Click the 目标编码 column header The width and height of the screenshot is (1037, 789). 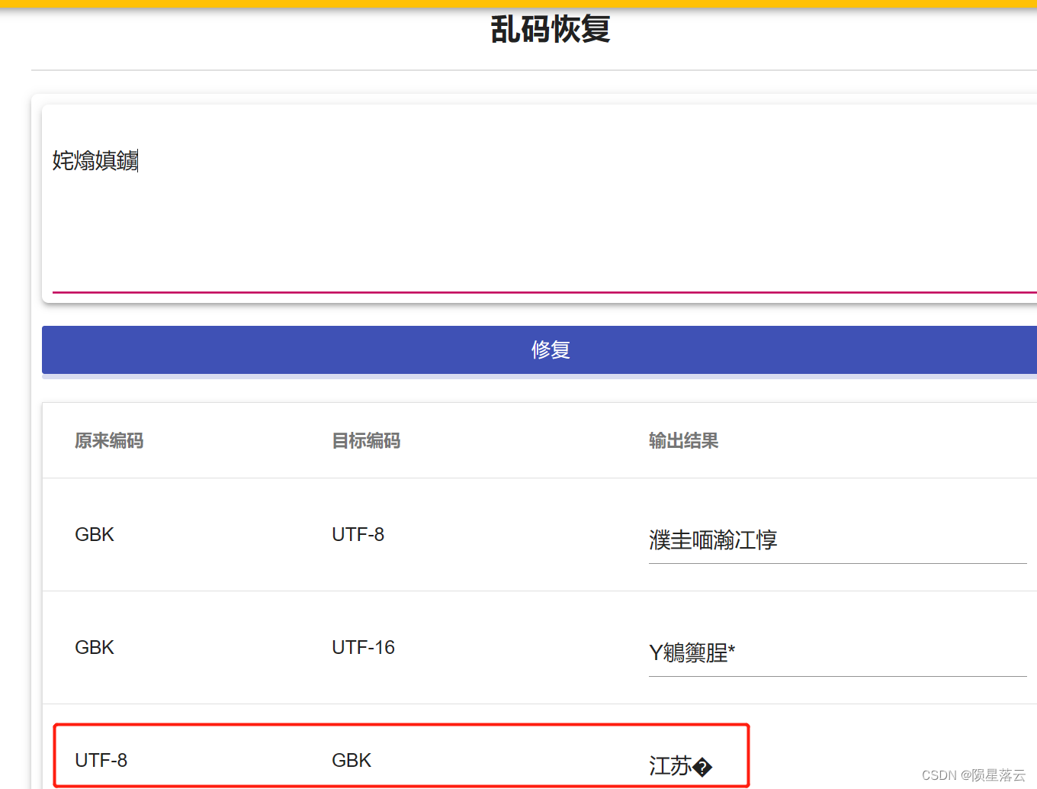pos(366,440)
